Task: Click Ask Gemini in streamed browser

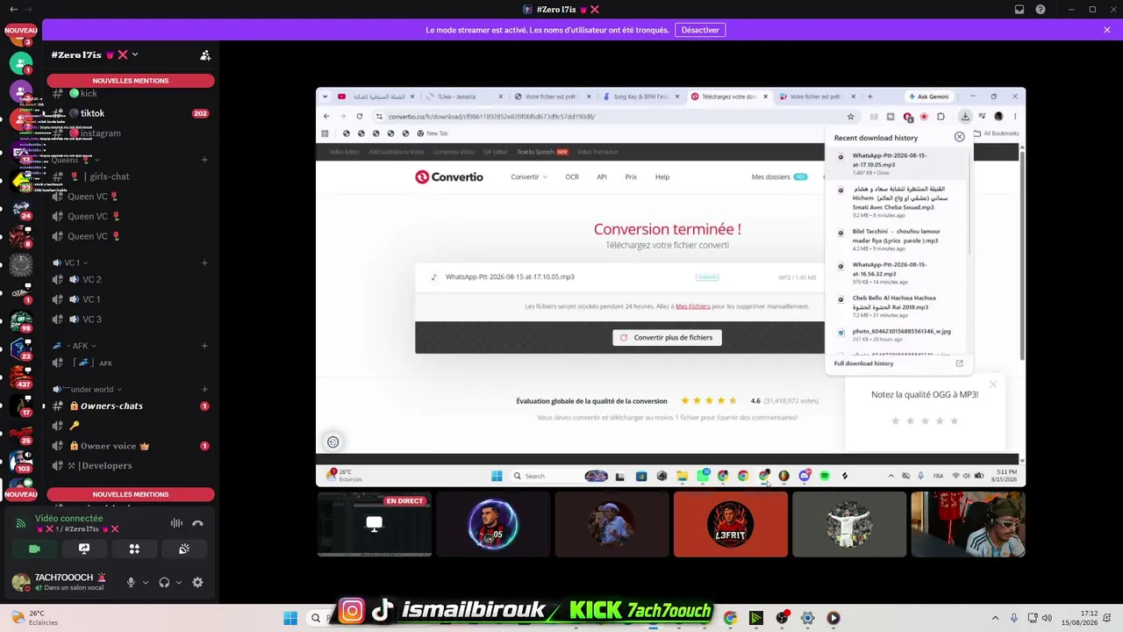Action: pos(928,97)
